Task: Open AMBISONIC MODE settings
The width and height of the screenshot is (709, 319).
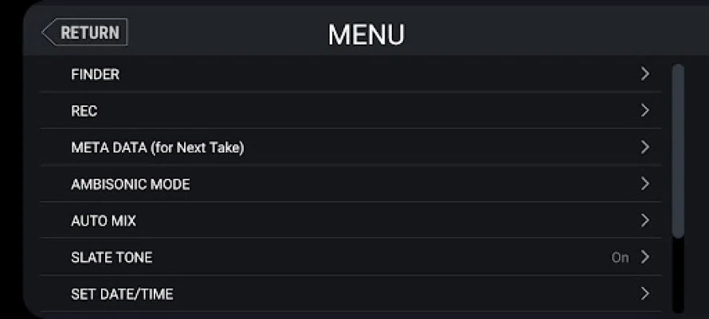Action: [131, 184]
